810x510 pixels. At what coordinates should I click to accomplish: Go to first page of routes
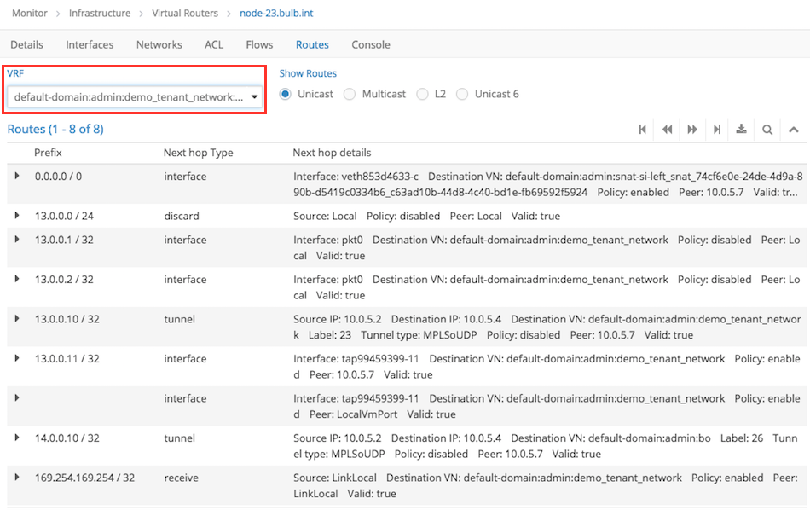(x=642, y=129)
